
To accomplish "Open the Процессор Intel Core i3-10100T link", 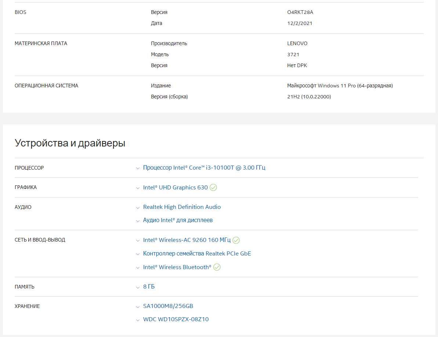I will (204, 167).
